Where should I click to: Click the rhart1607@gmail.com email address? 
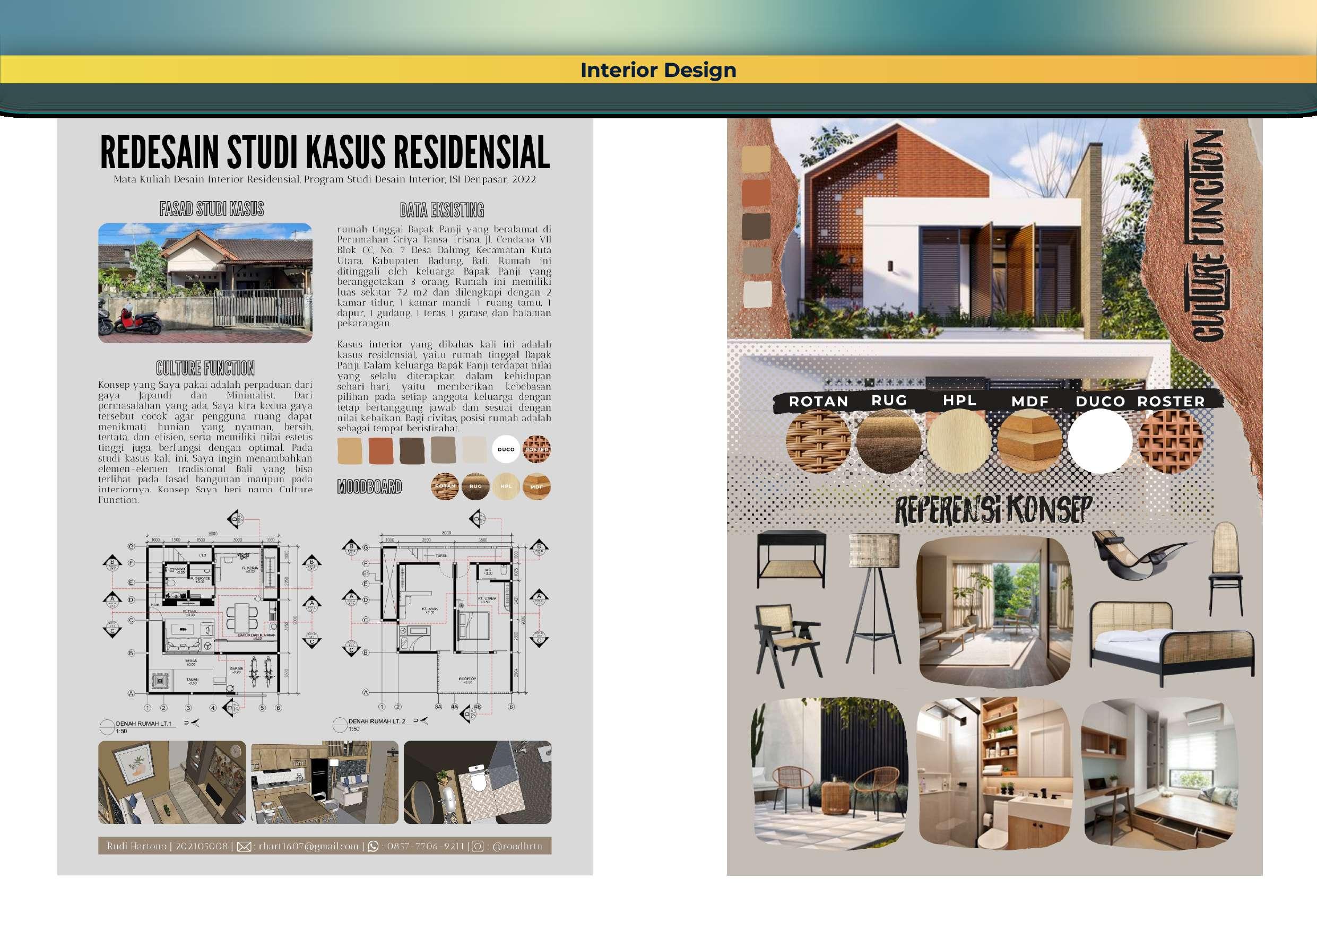point(308,846)
